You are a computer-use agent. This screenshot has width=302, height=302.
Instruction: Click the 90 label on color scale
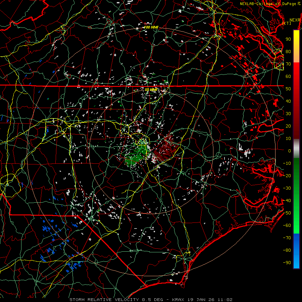click(288, 39)
